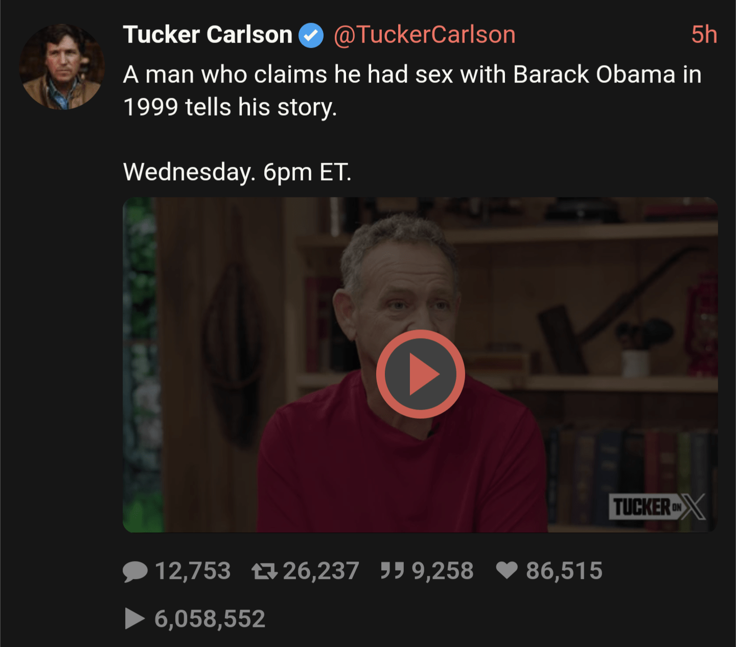
Task: Click the heart likes icon
Action: (507, 570)
